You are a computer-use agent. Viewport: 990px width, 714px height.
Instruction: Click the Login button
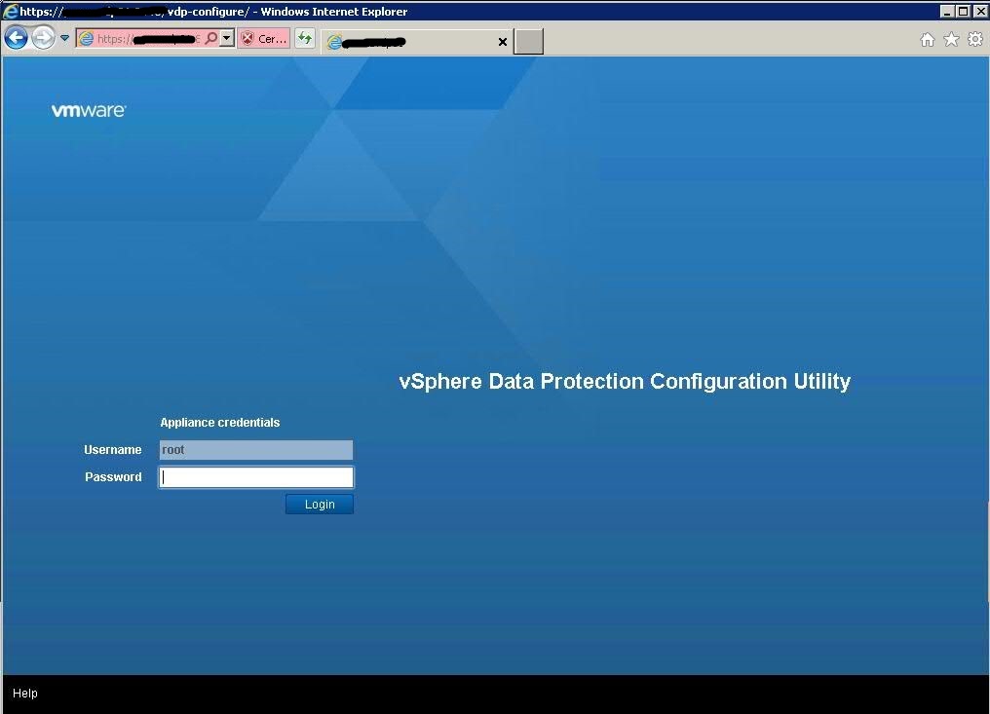pyautogui.click(x=320, y=505)
